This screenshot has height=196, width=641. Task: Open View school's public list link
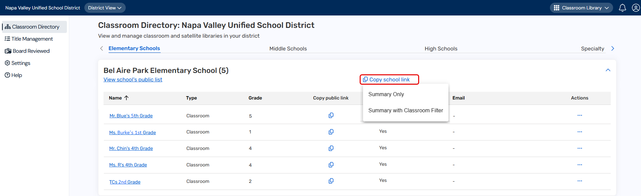[x=133, y=80]
